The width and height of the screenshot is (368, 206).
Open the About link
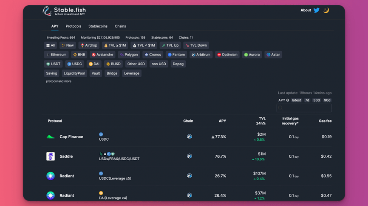tap(306, 10)
